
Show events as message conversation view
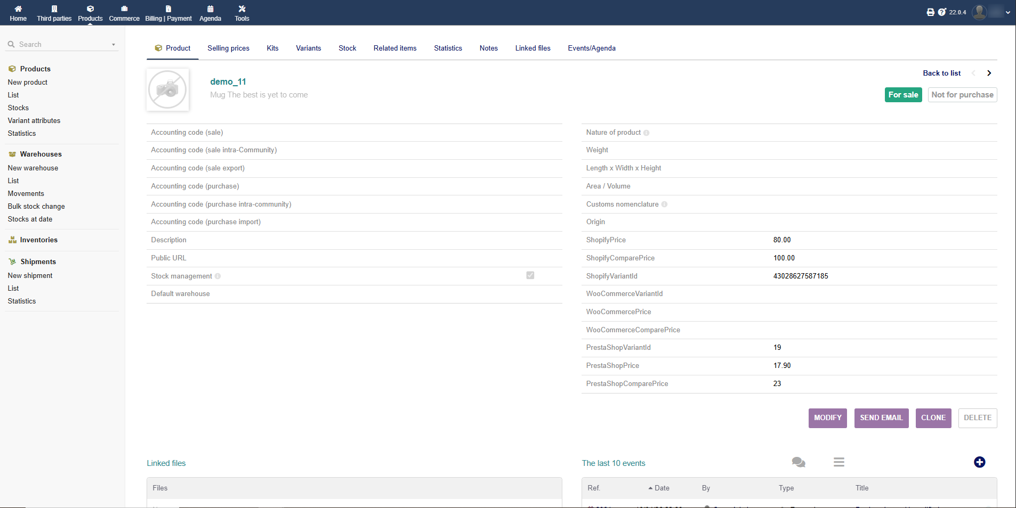click(798, 462)
